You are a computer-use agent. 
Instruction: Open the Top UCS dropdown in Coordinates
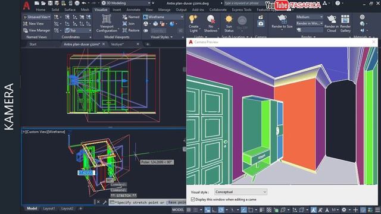point(78,30)
